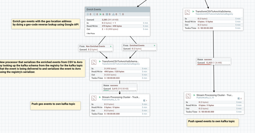Select the 'Enrich geo events' yellow label note

(46, 24)
